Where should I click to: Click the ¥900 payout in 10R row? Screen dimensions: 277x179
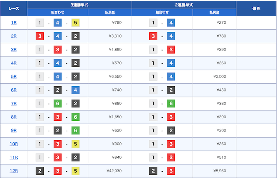(117, 144)
